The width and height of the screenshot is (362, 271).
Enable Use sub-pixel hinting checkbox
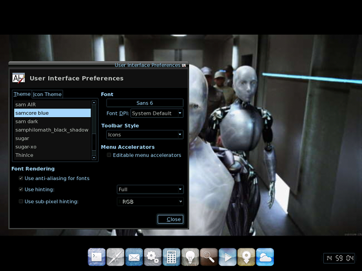click(x=21, y=201)
